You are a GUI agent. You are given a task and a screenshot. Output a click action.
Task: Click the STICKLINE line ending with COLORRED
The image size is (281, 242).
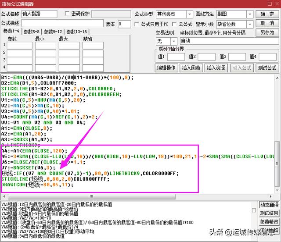pos(58,89)
